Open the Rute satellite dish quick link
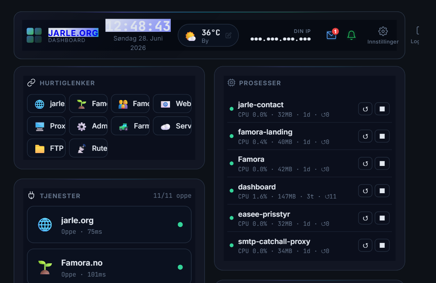 point(88,148)
